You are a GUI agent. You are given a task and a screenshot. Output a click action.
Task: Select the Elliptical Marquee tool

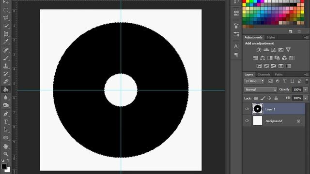[x=6, y=10]
